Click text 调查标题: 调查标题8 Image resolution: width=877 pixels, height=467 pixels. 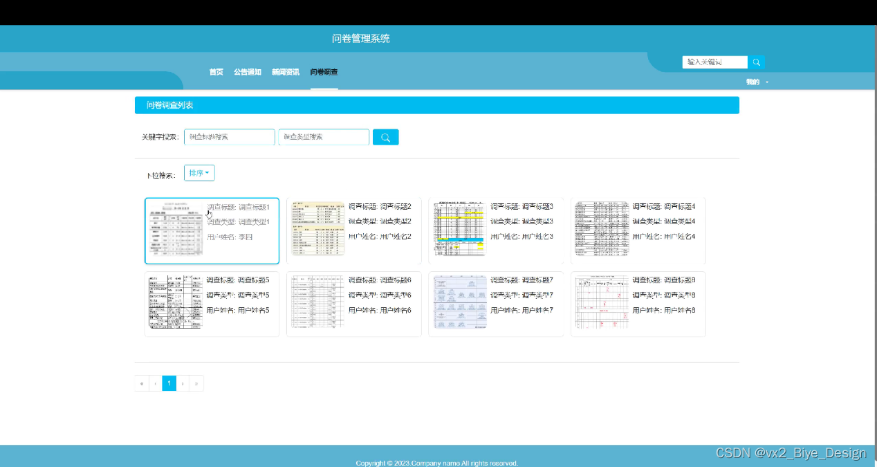pos(664,280)
